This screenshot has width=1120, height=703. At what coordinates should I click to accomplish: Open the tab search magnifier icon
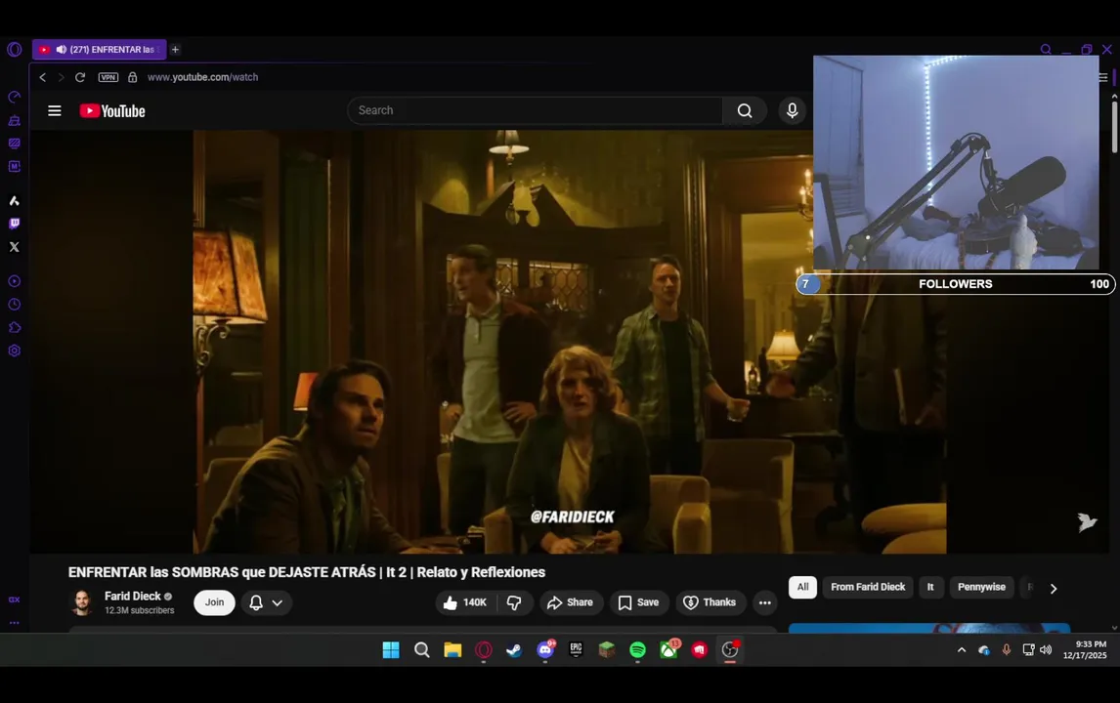coord(1046,49)
